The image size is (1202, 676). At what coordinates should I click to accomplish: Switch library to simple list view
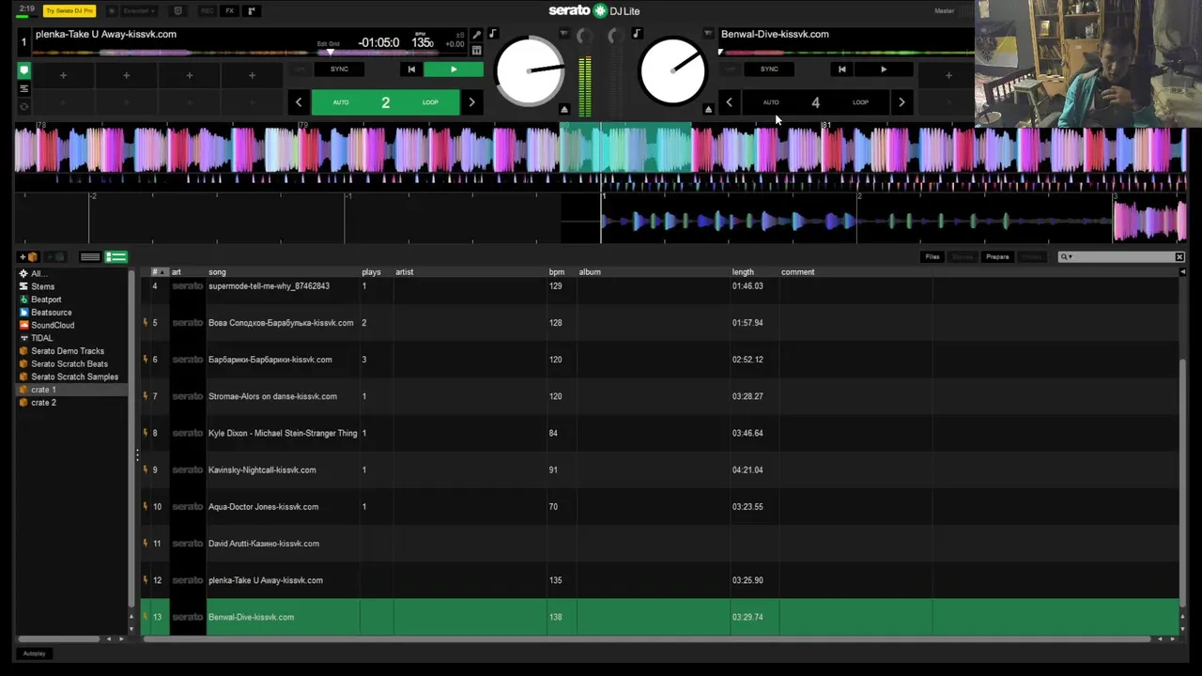tap(90, 256)
